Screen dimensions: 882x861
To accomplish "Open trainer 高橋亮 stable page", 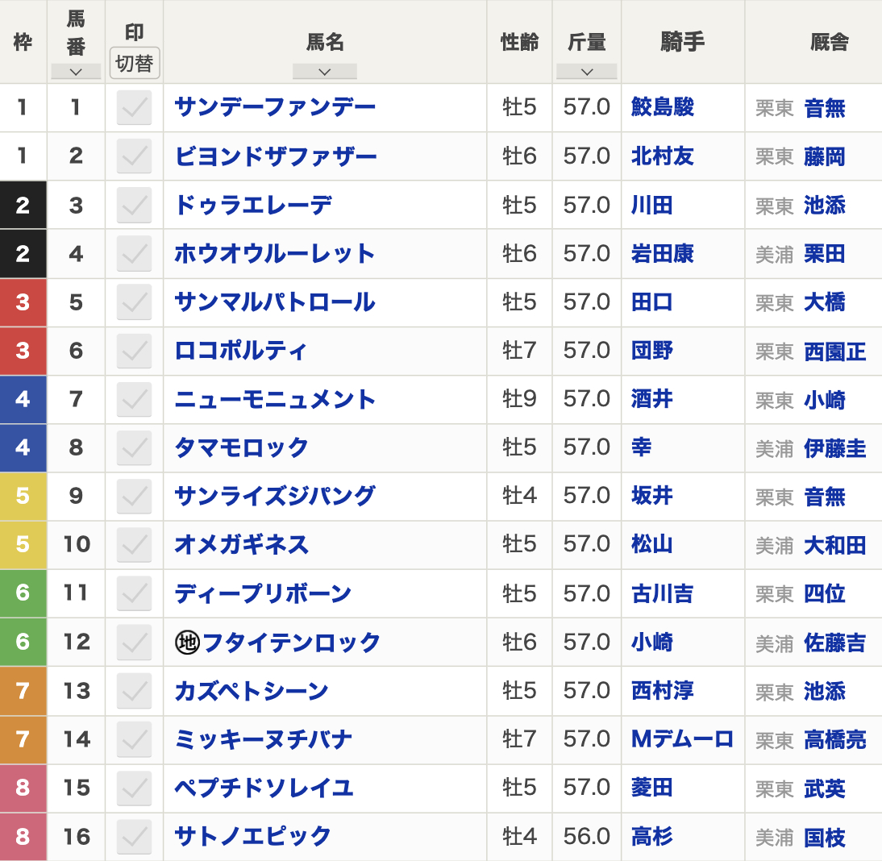I will (x=835, y=740).
